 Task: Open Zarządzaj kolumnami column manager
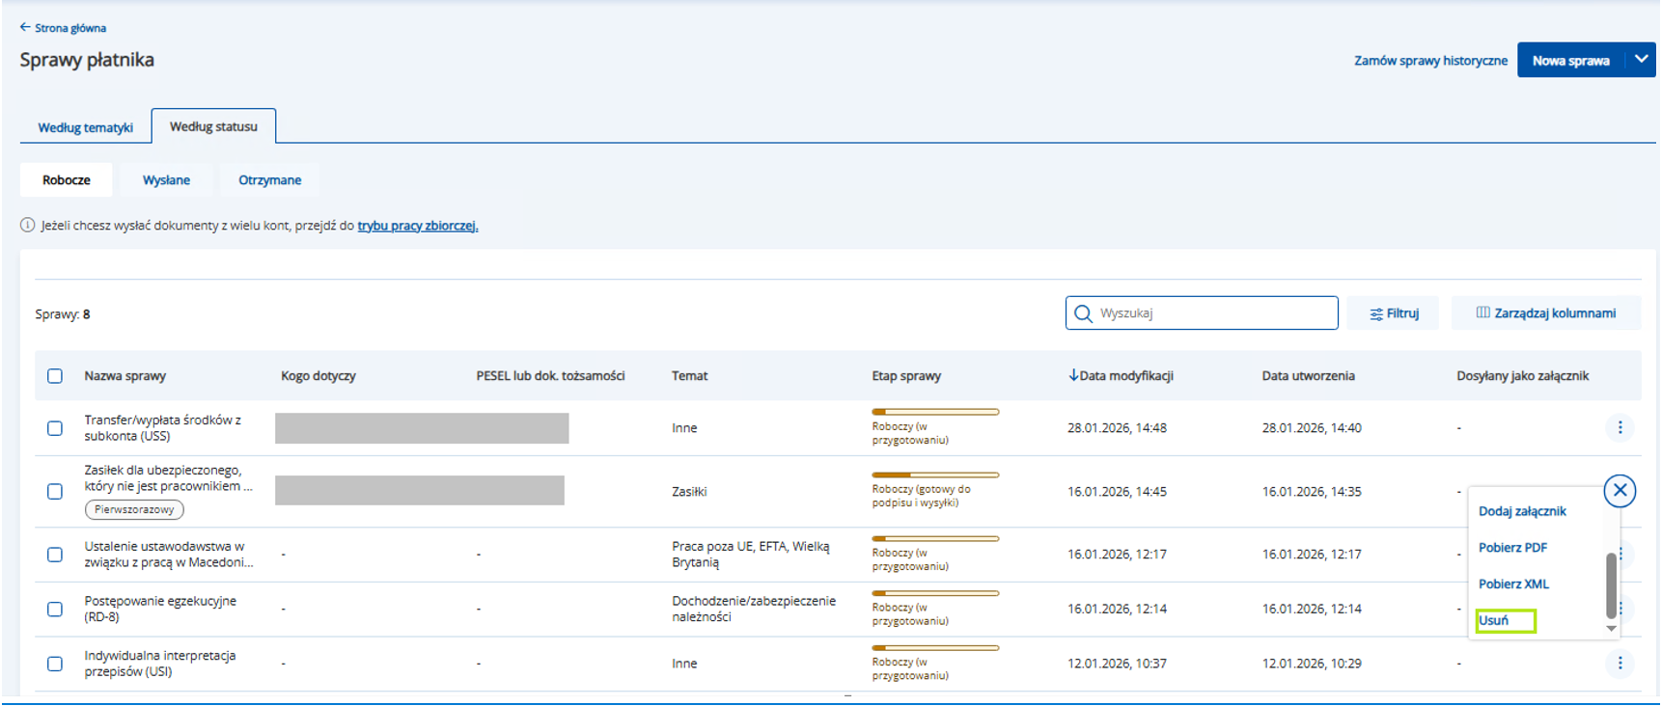pyautogui.click(x=1545, y=313)
